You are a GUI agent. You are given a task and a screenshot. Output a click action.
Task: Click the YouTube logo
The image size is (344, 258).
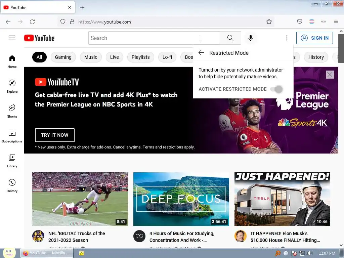click(x=39, y=38)
